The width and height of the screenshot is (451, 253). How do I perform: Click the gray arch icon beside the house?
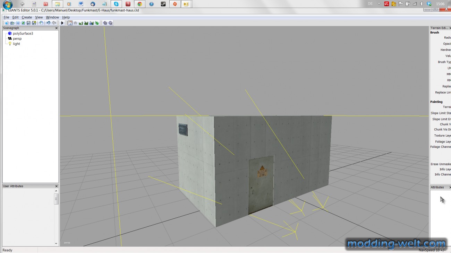tap(75, 23)
